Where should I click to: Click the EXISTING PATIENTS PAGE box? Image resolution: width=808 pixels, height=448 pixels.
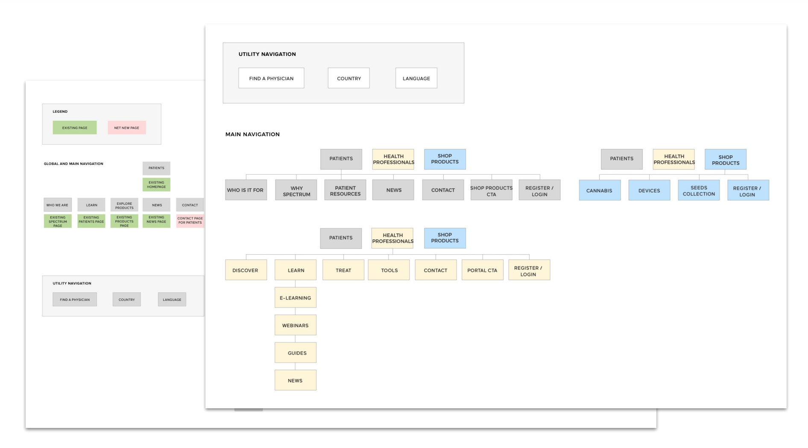coord(91,221)
